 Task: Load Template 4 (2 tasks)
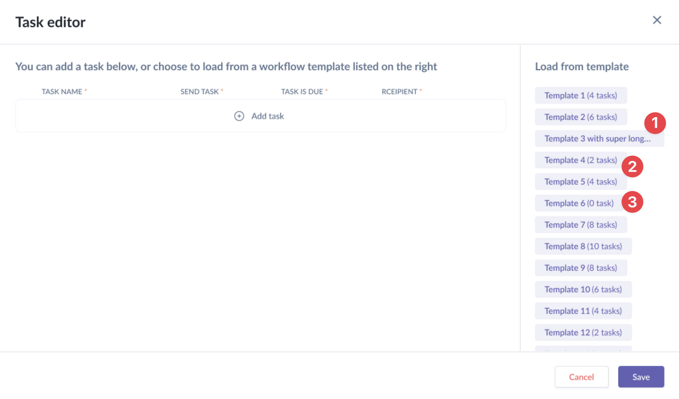tap(580, 160)
